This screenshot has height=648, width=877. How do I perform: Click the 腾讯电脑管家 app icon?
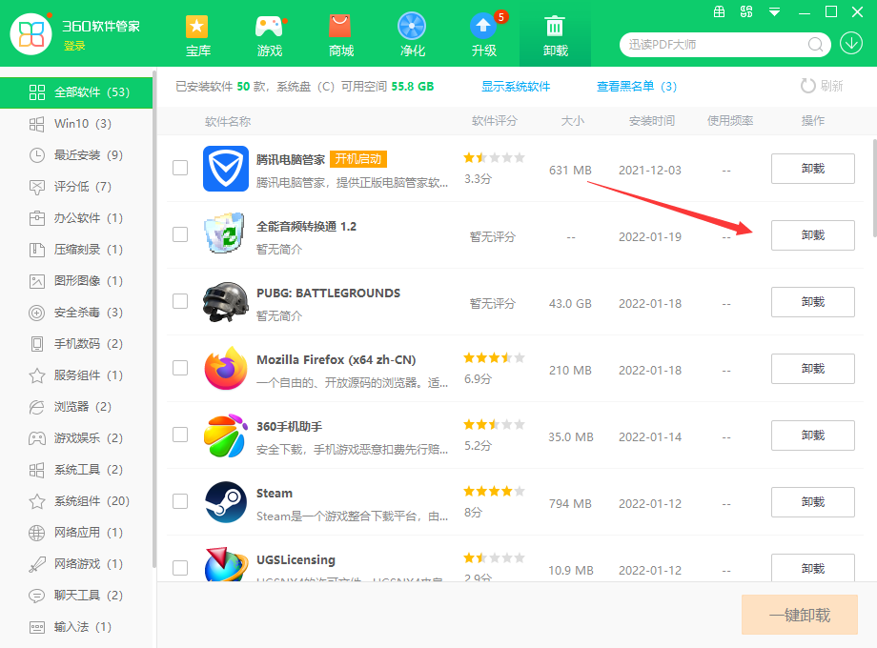[225, 169]
